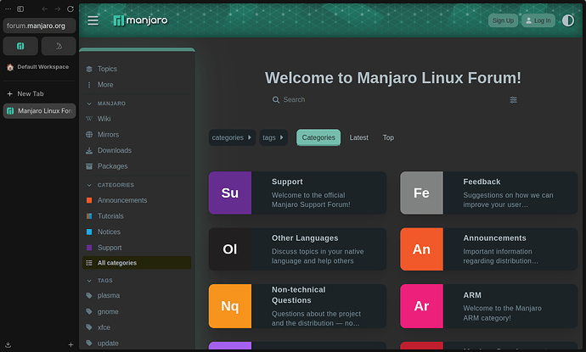Open Notices in the sidebar
The width and height of the screenshot is (586, 352).
point(109,232)
